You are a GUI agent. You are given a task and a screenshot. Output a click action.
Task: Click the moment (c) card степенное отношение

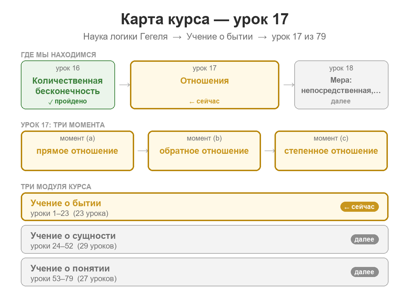point(331,151)
